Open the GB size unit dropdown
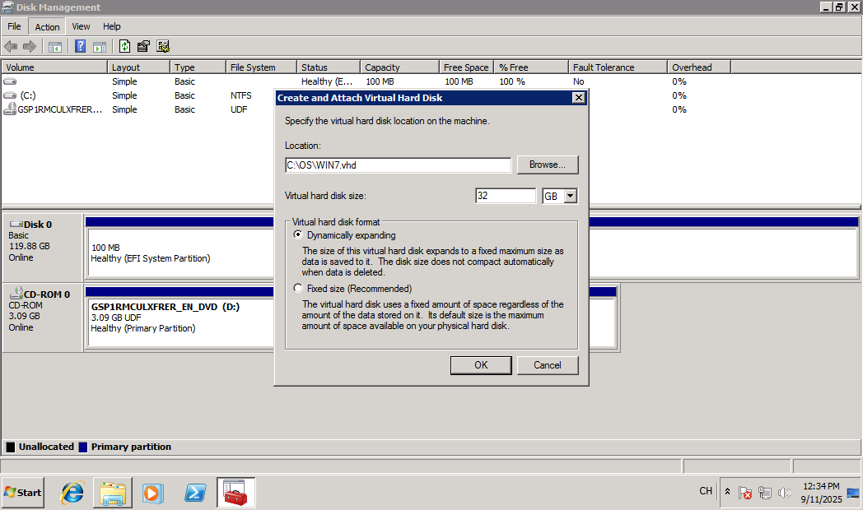The width and height of the screenshot is (863, 510). pyautogui.click(x=570, y=196)
